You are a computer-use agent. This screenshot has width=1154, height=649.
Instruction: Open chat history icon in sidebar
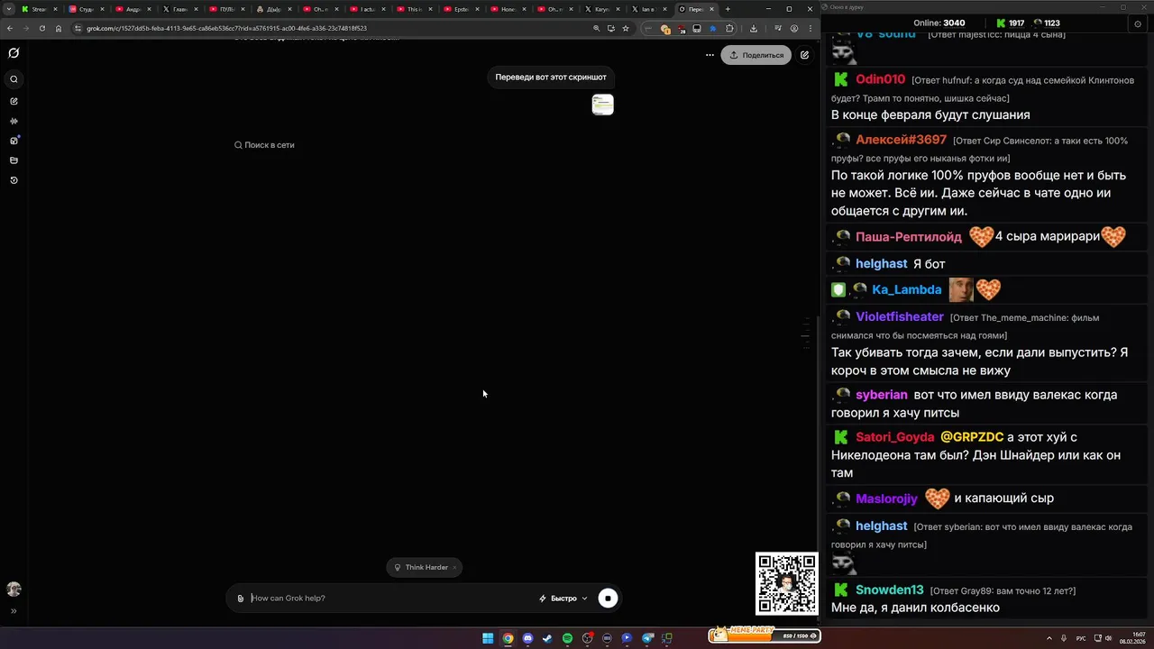(x=14, y=180)
